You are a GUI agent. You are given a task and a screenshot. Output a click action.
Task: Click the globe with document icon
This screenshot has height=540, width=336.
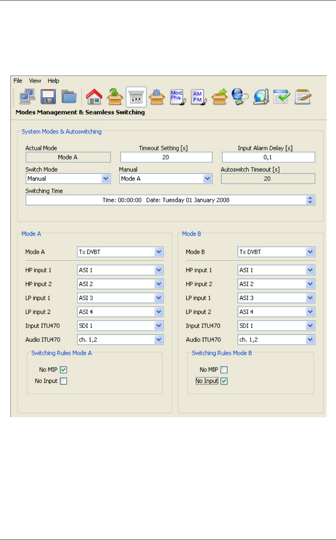(261, 97)
